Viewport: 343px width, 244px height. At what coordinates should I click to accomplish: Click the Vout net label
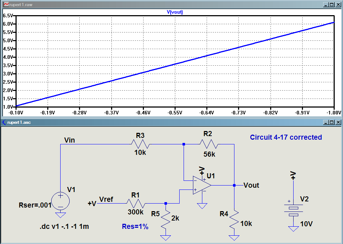[x=251, y=185]
